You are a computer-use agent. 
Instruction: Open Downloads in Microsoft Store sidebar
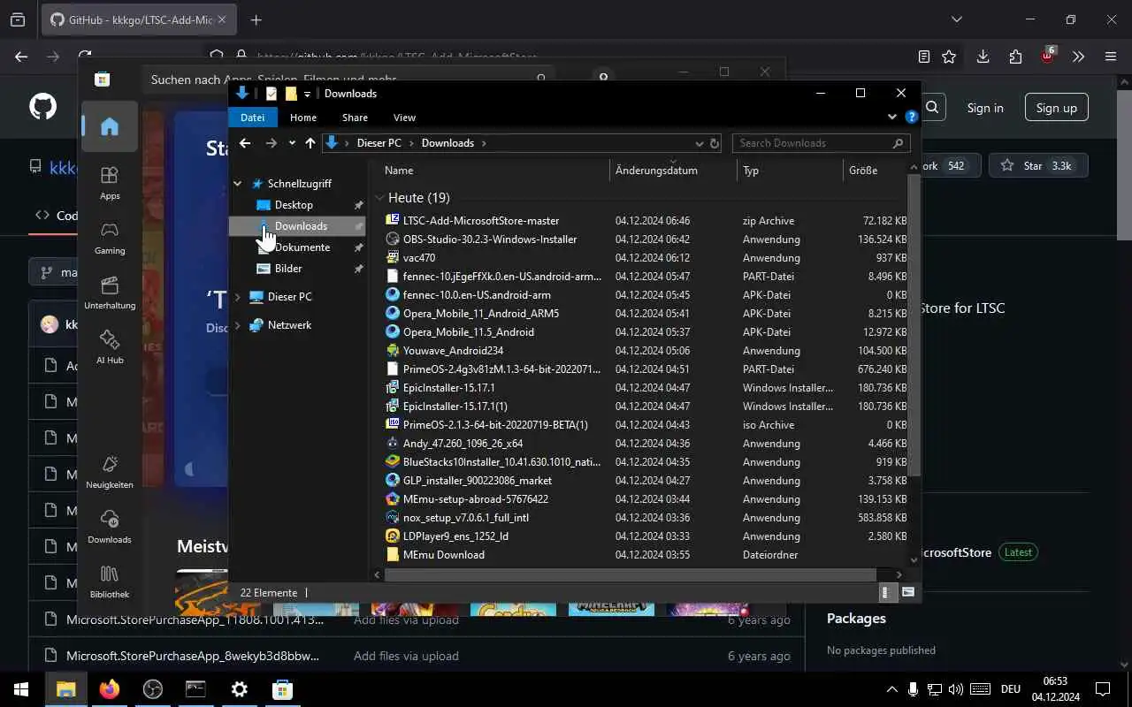point(110,527)
